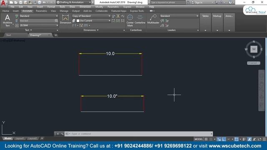This screenshot has height=150, width=267.
Task: Open the Standard text style dropdown
Action: pos(39,16)
